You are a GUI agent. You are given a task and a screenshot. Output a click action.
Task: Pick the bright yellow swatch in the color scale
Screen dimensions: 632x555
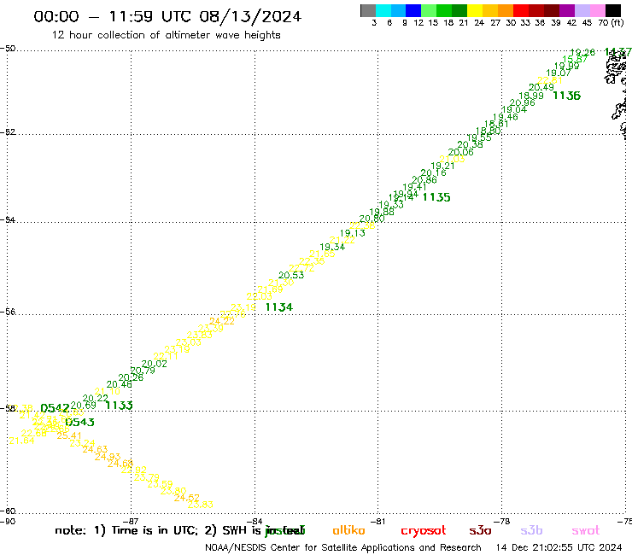[x=475, y=10]
